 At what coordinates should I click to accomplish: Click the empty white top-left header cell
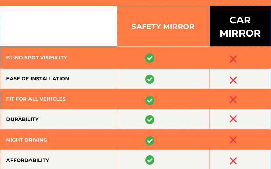pos(58,26)
